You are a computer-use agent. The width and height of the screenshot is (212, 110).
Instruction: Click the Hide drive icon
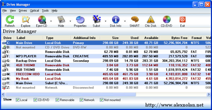click(61, 20)
